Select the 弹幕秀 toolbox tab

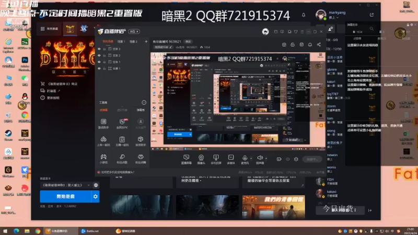pos(141,110)
